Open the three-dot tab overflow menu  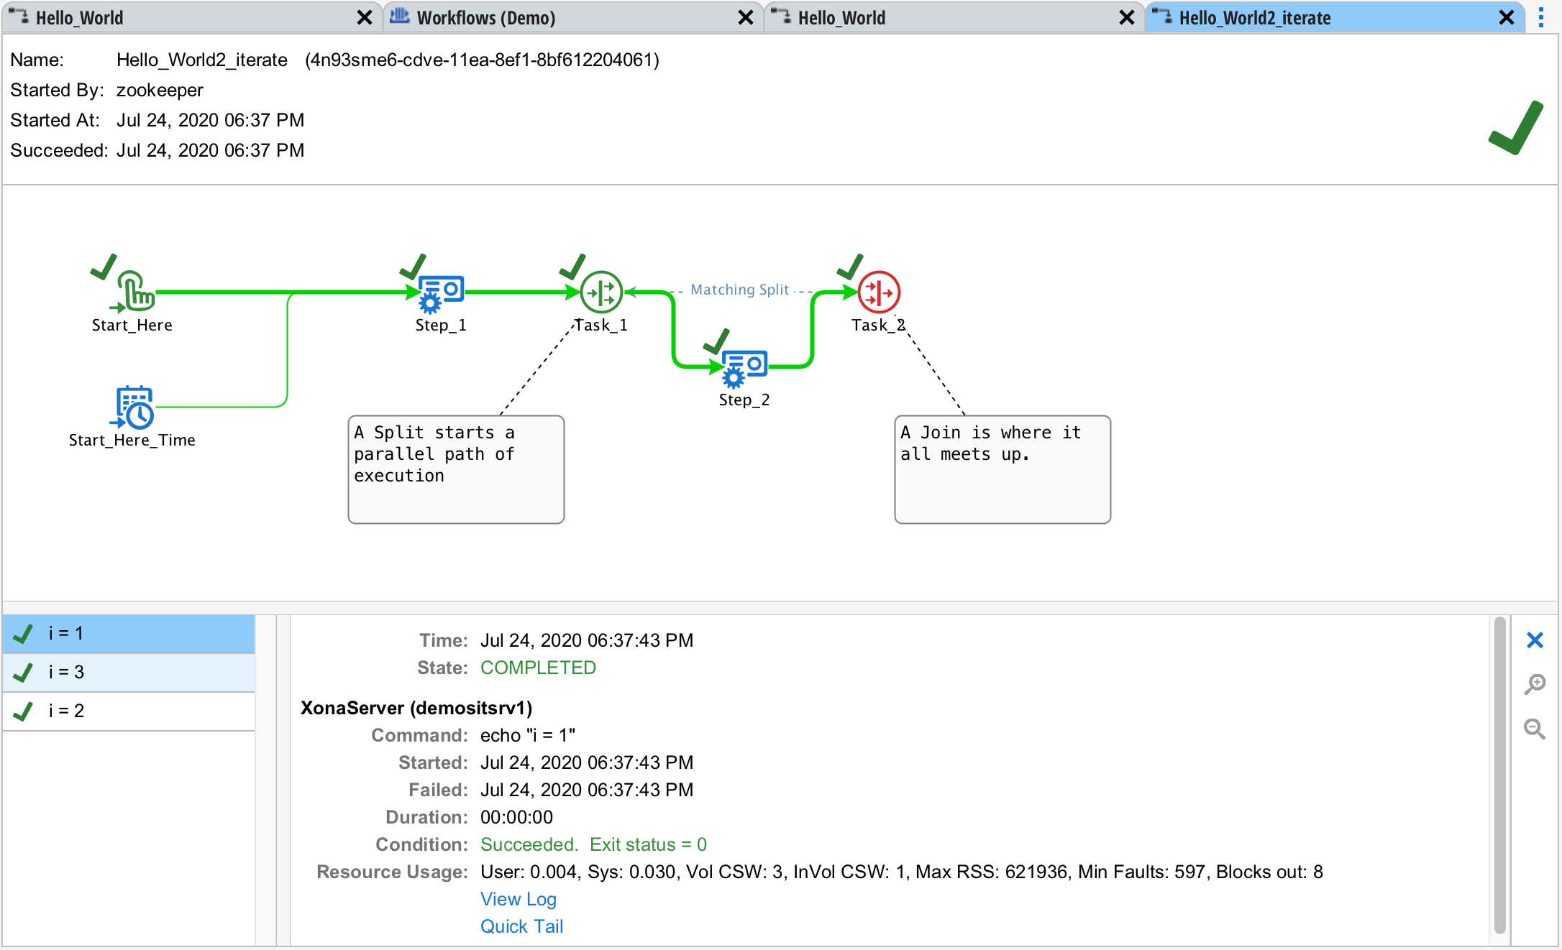tap(1541, 17)
